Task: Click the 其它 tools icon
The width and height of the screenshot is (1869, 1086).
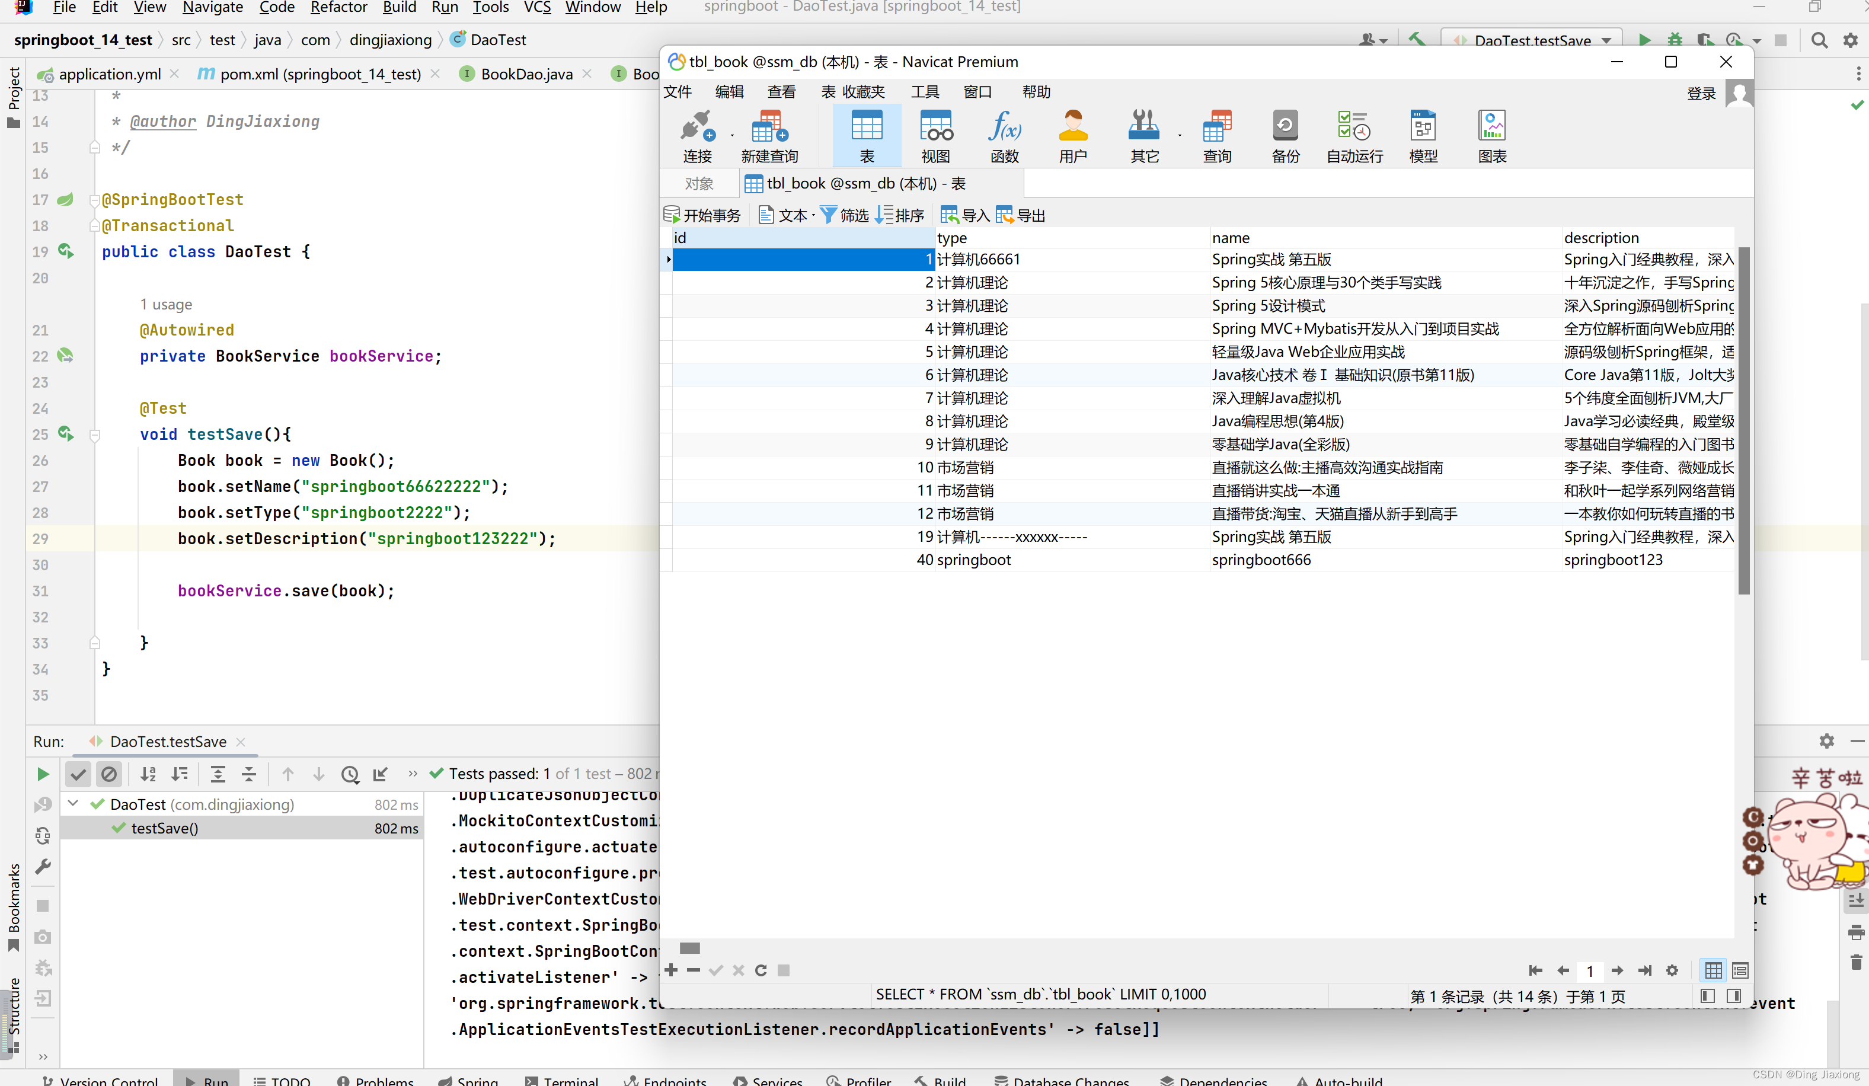Action: (1143, 136)
